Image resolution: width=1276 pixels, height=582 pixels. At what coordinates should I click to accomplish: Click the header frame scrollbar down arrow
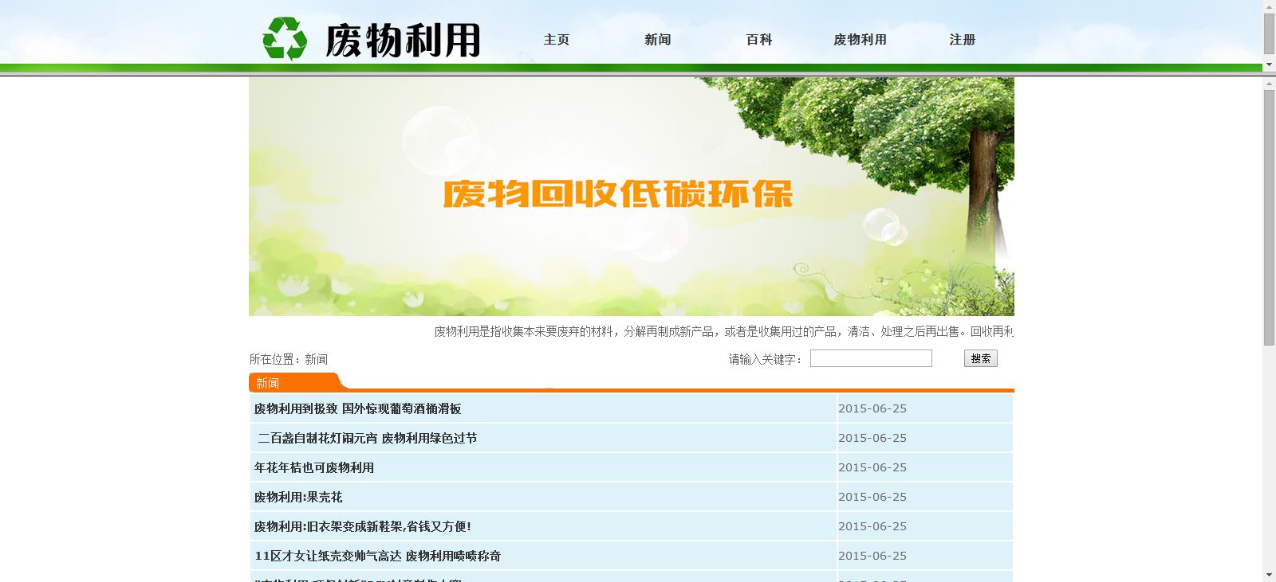pos(1269,64)
